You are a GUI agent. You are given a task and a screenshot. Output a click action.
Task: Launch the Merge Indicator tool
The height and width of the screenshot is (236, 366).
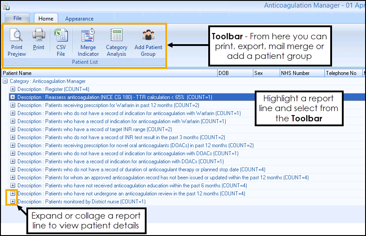tap(88, 42)
